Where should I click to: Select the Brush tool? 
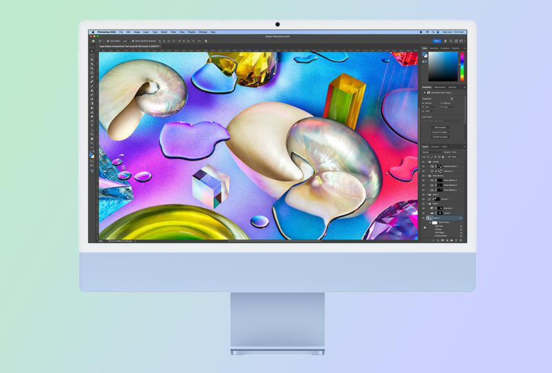tap(92, 86)
